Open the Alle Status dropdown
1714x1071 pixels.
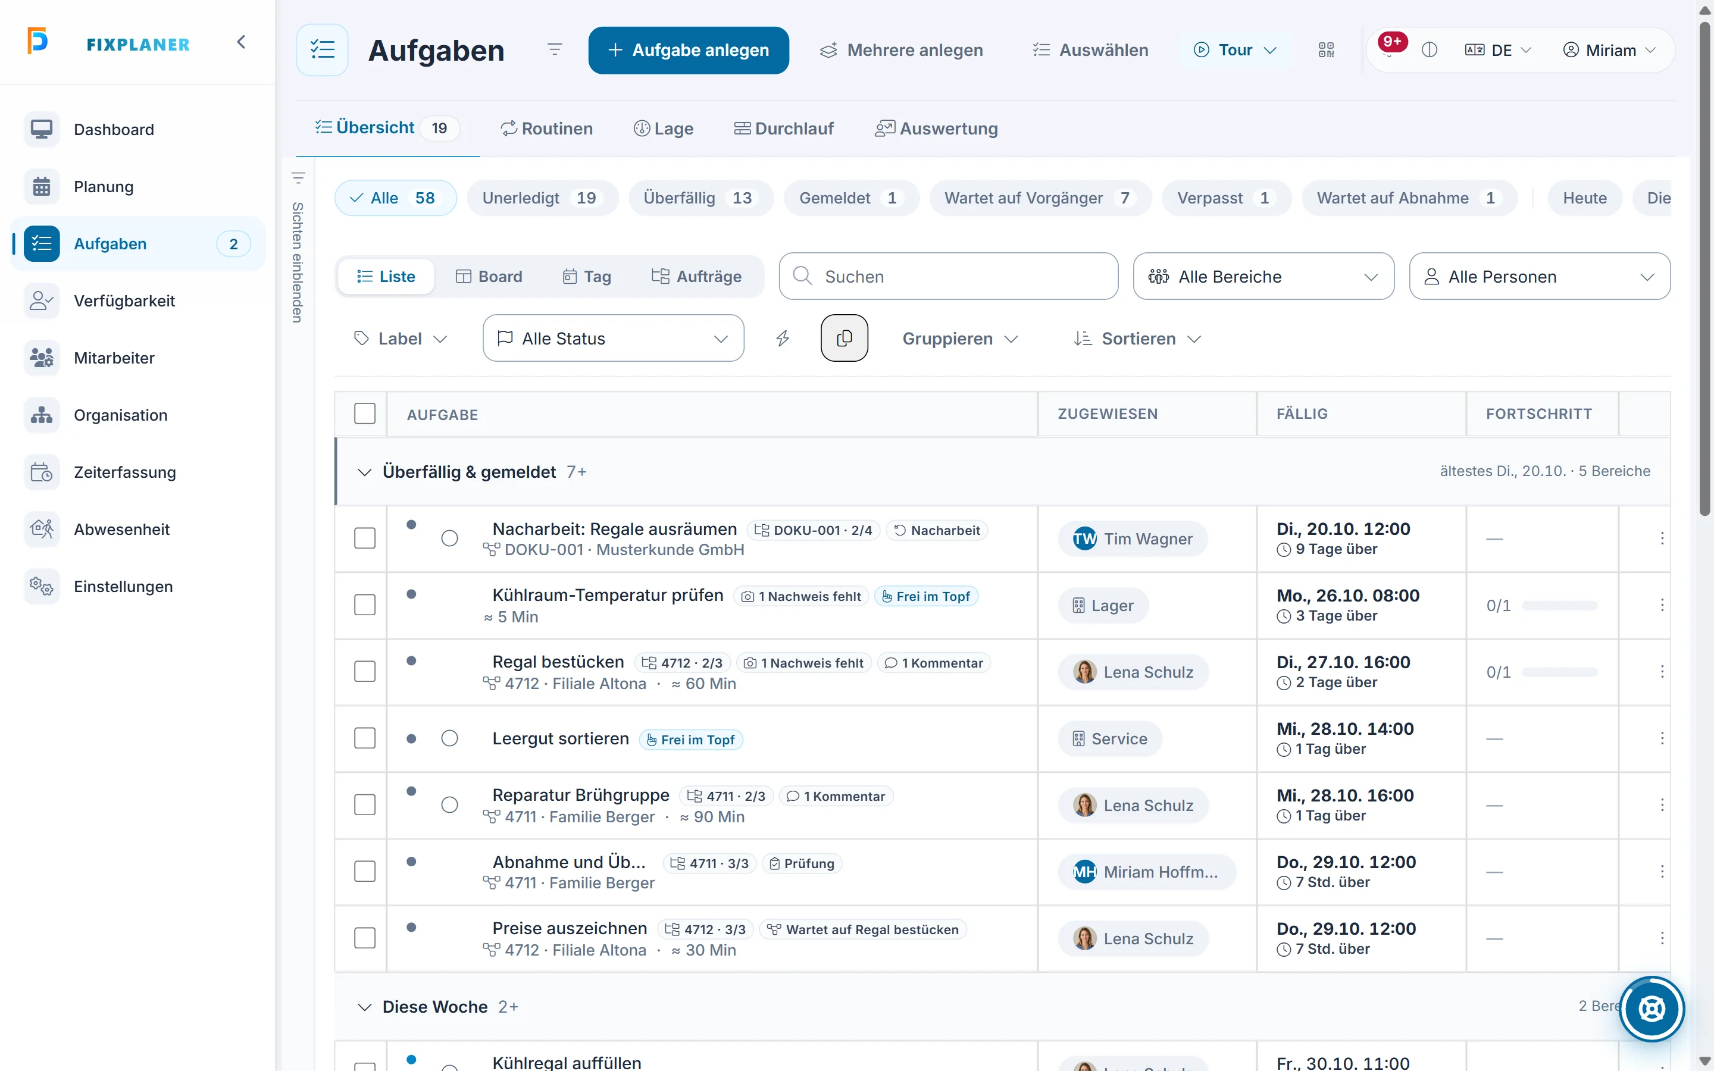pyautogui.click(x=614, y=339)
